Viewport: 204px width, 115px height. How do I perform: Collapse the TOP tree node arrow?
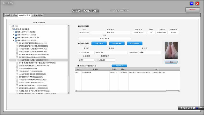[x=11, y=26]
